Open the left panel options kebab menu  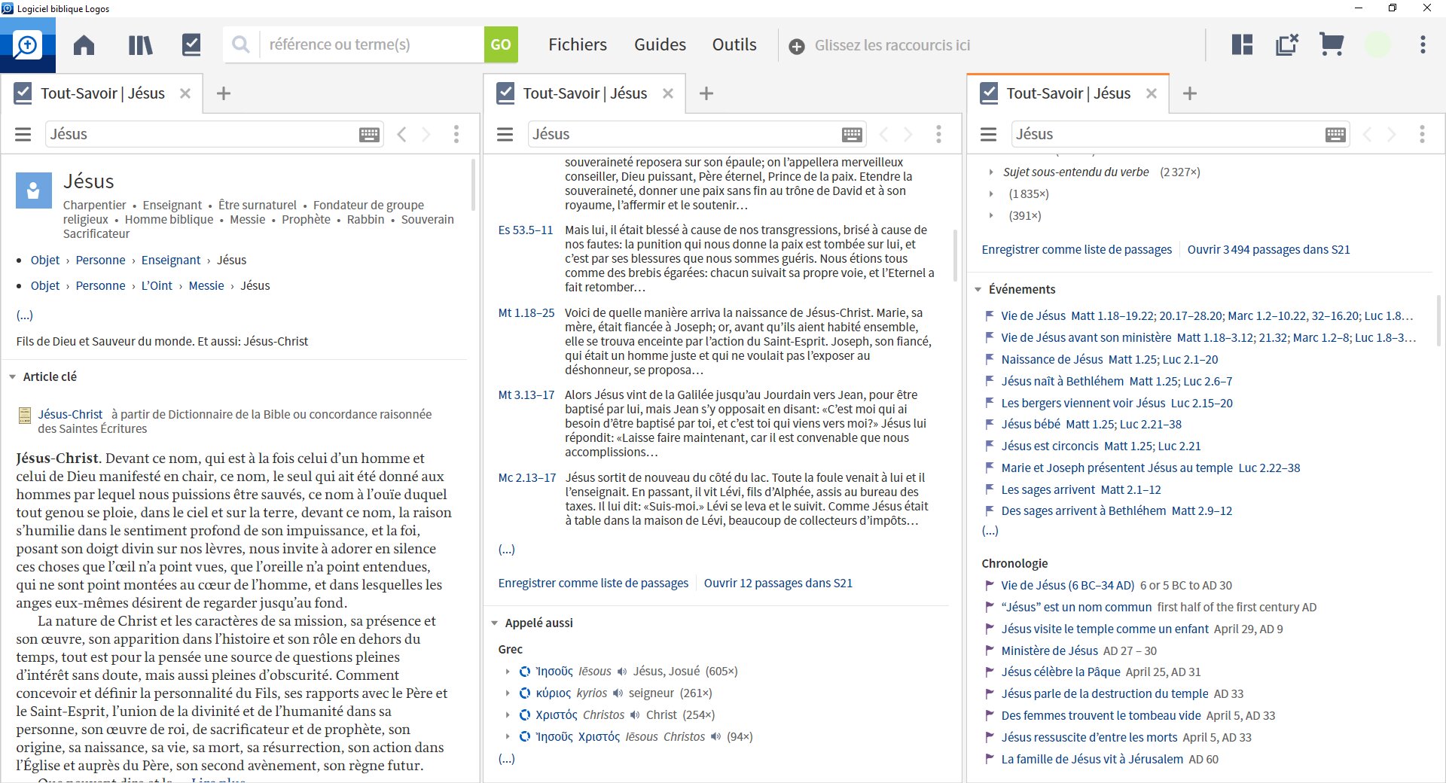456,134
